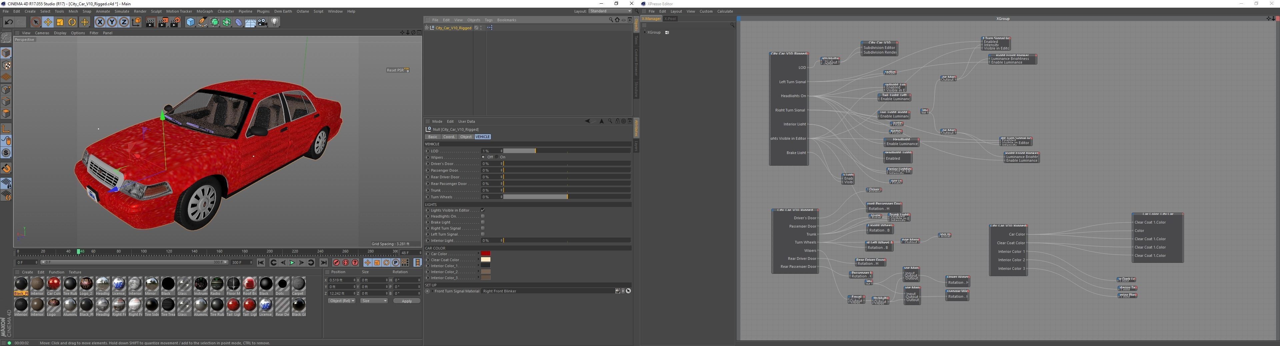Viewport: 1280px width, 346px height.
Task: Turn Wipers Off radio button
Action: tap(483, 157)
